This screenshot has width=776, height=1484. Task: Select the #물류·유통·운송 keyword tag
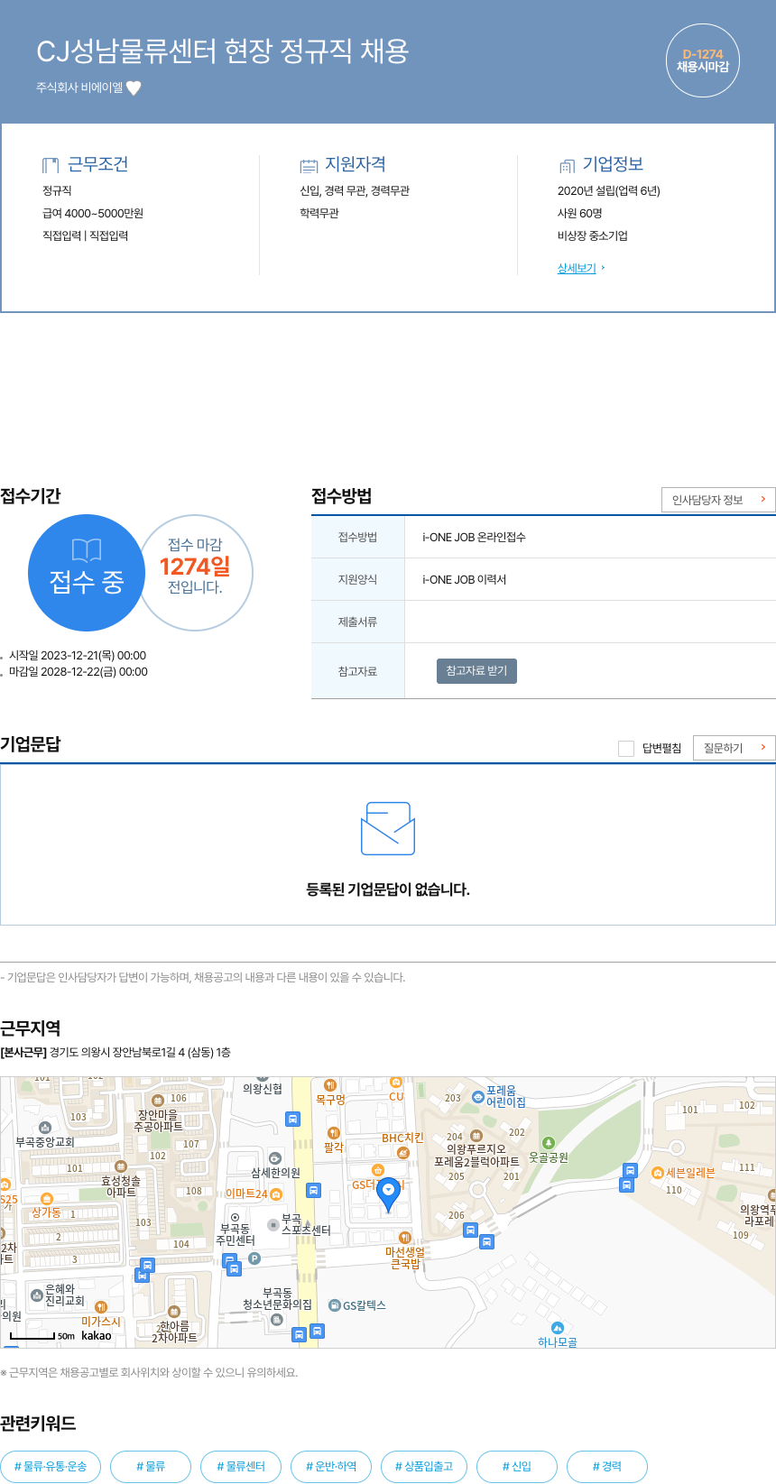pyautogui.click(x=51, y=1466)
